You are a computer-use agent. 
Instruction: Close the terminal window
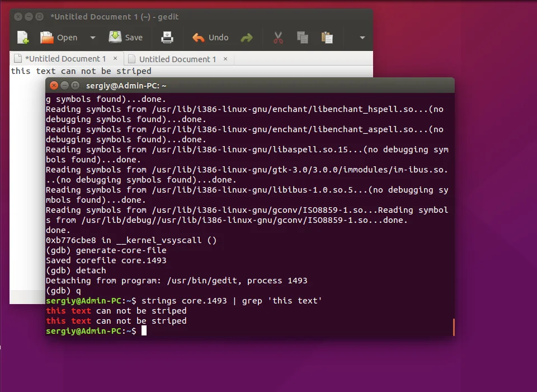pos(54,85)
